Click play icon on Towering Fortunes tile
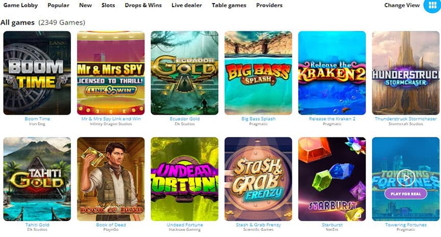441x237 pixels. point(406,178)
